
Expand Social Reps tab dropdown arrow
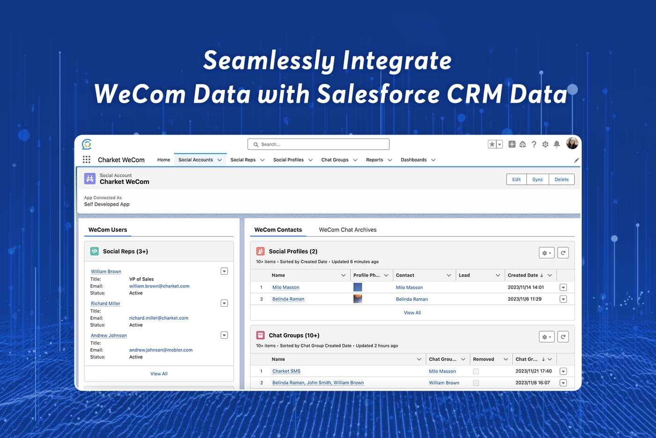pyautogui.click(x=262, y=160)
